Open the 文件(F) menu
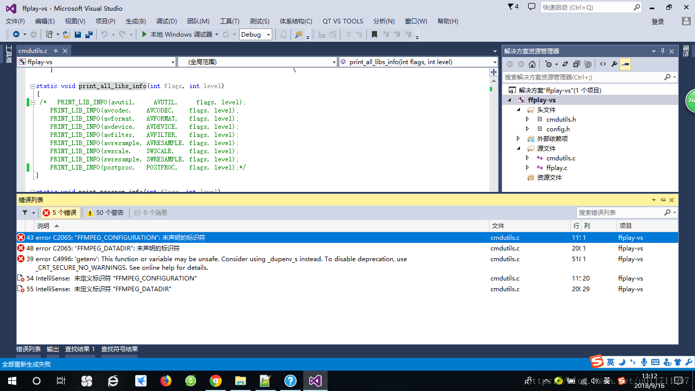Screen dimensions: 695x391 coord(15,21)
